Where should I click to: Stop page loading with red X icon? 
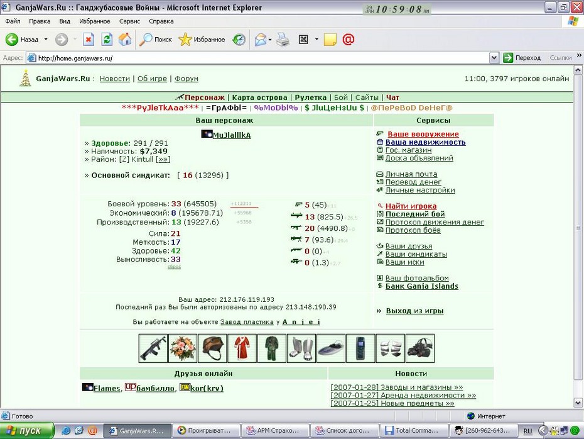click(89, 39)
